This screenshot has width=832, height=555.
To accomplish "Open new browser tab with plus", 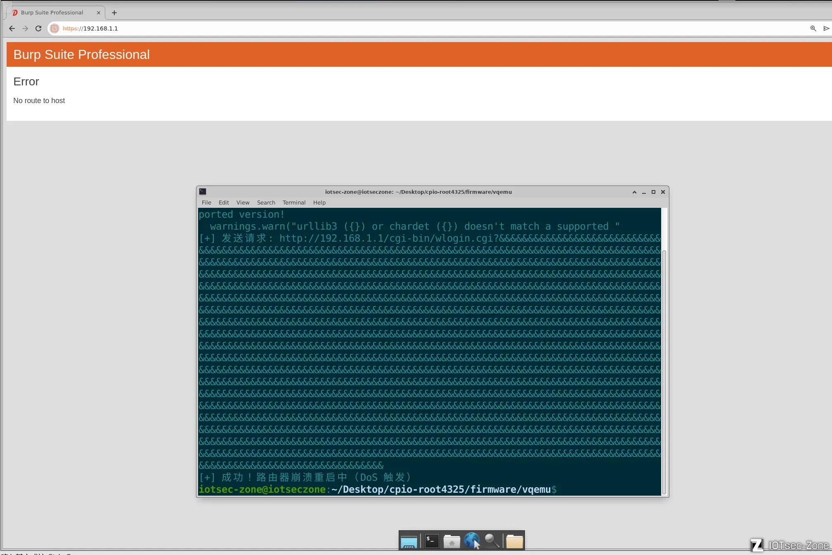I will 114,13.
